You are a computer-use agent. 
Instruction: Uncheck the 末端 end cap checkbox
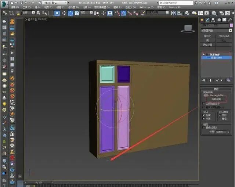tap(203, 119)
